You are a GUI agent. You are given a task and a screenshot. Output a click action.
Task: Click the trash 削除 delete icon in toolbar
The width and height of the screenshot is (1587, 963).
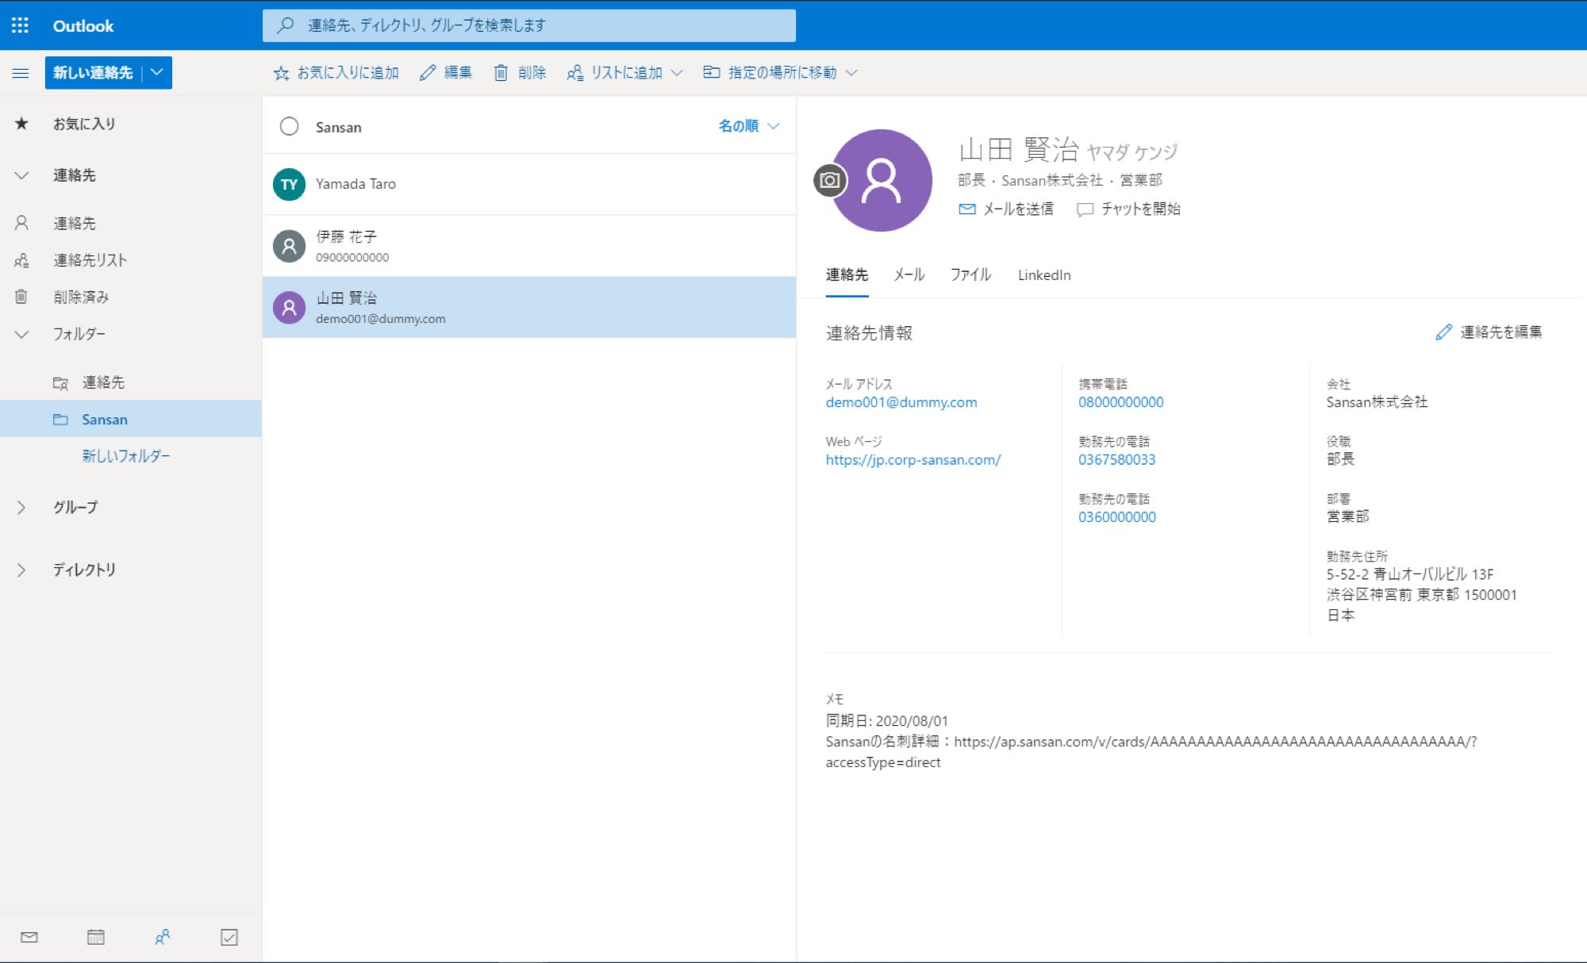[x=501, y=73]
